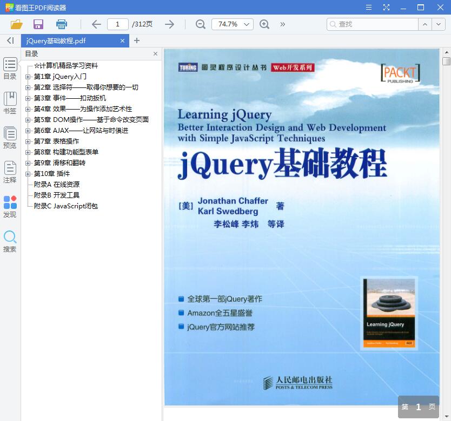Click the vertical scrollbar thumb
The height and width of the screenshot is (421, 451).
point(446,61)
